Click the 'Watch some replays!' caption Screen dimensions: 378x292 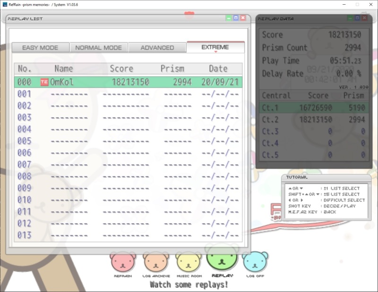pyautogui.click(x=189, y=284)
